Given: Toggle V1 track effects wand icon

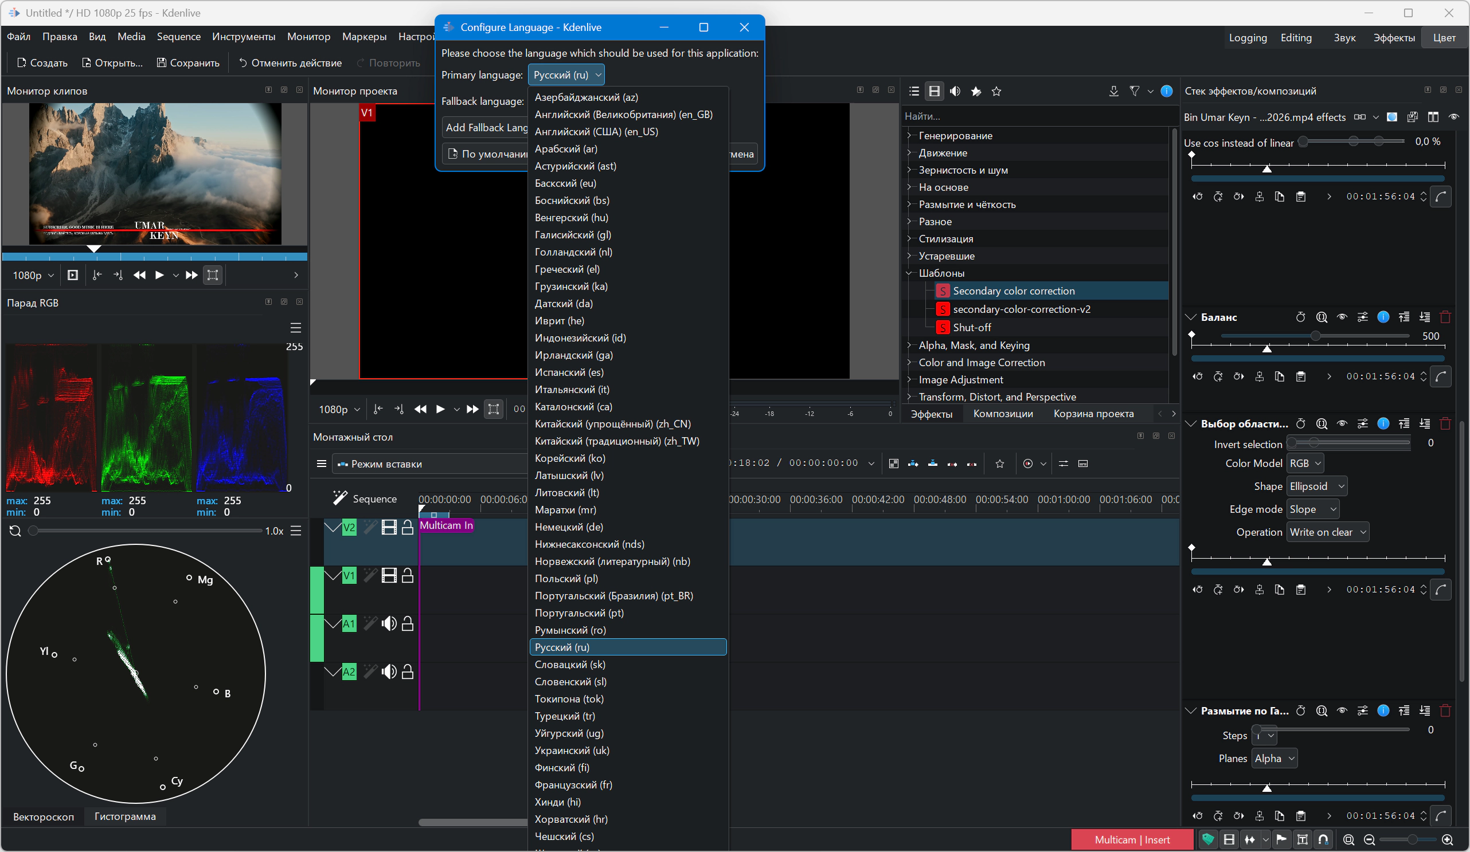Looking at the screenshot, I should (x=369, y=576).
